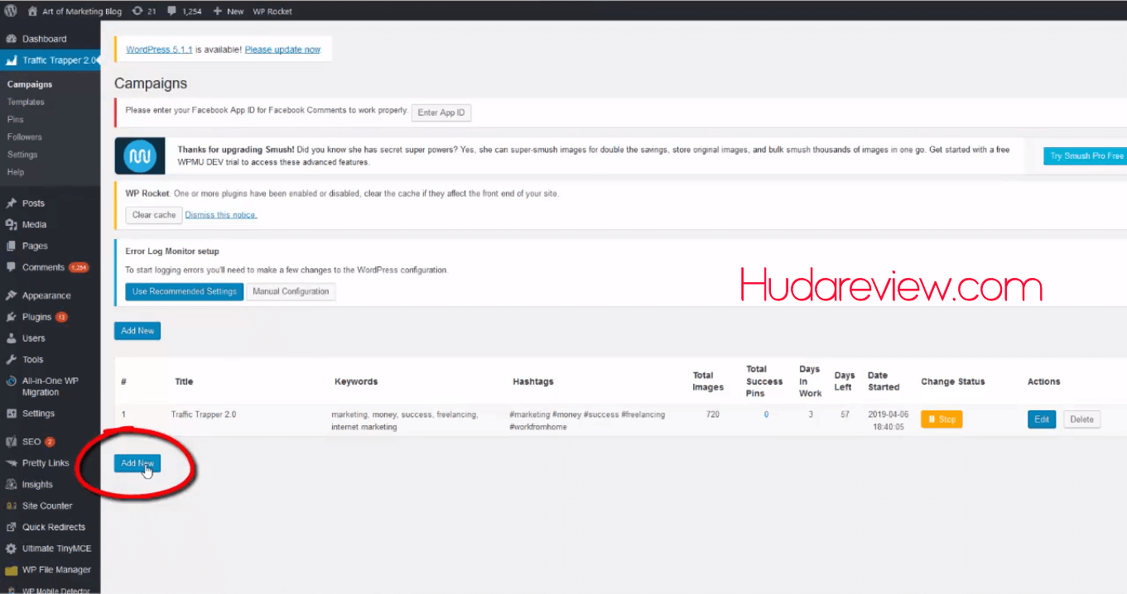
Task: Edit the Traffic Trapper 2.0 campaign
Action: click(1042, 419)
